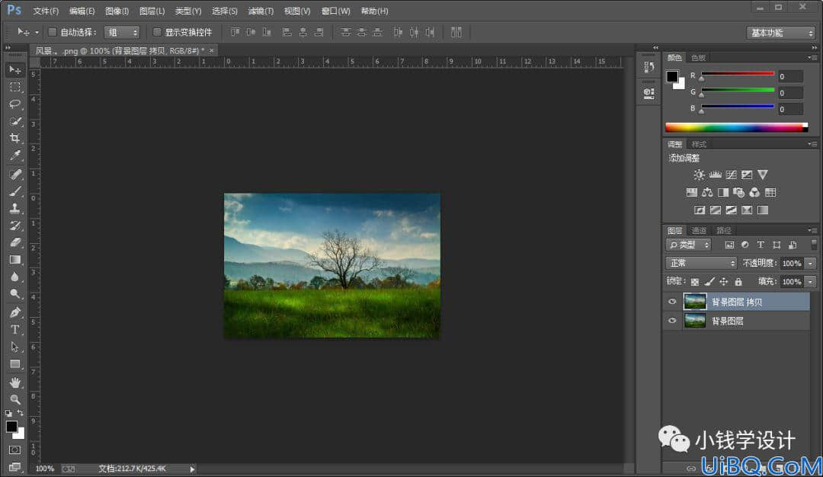Image resolution: width=823 pixels, height=477 pixels.
Task: Select the Hand tool
Action: pos(14,383)
